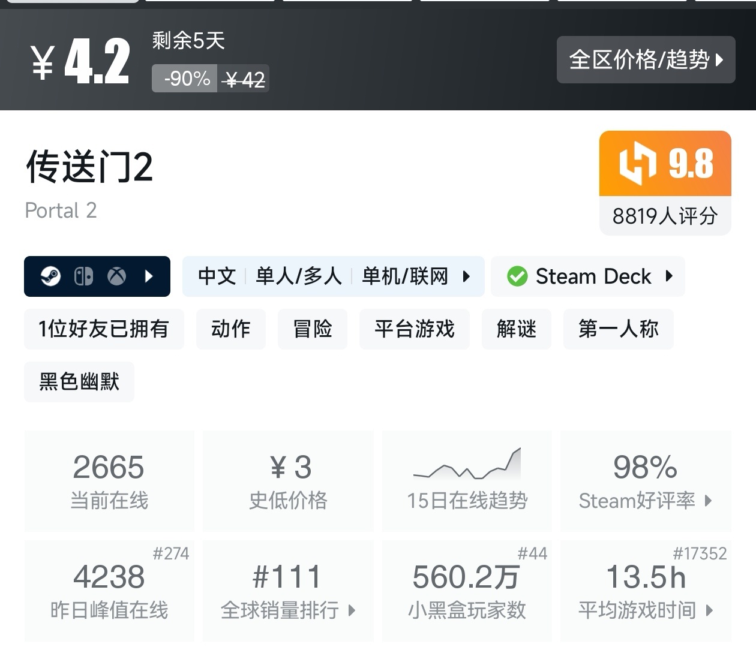Select the 平台游戏 tag

(x=415, y=329)
